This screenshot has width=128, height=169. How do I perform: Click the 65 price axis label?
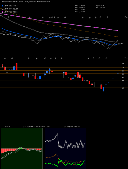[123, 64]
